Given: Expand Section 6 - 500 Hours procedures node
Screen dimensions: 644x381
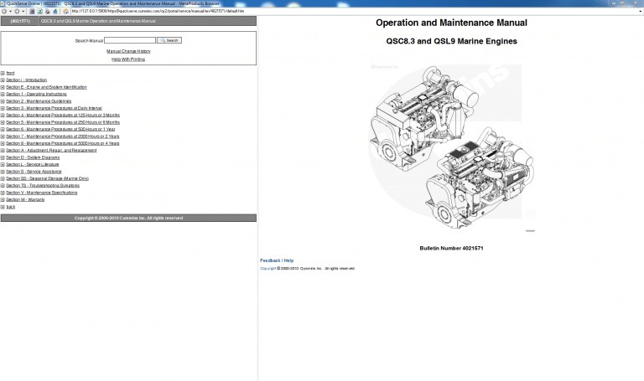Looking at the screenshot, I should click(3, 129).
